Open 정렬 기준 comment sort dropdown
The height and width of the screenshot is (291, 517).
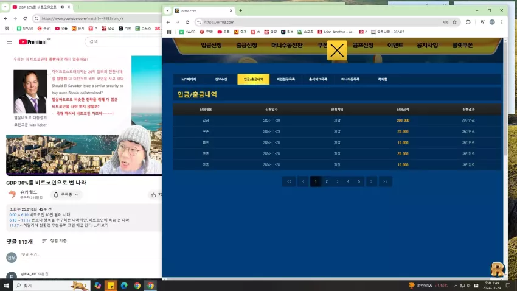point(54,241)
